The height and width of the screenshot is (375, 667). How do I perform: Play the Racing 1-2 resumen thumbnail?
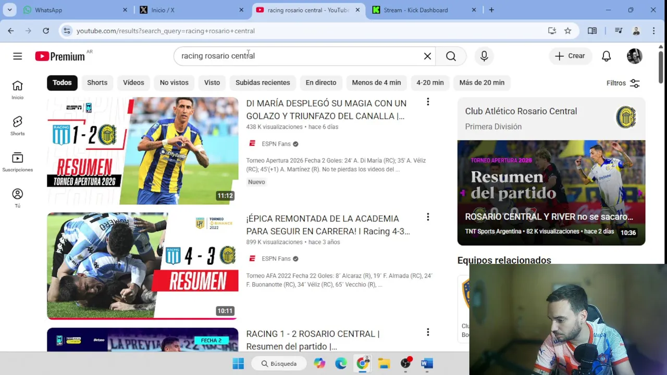click(143, 151)
